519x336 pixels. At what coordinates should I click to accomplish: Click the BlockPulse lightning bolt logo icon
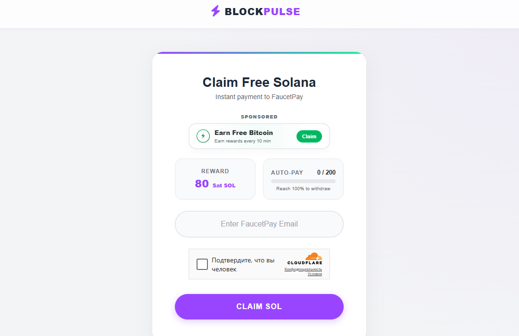215,11
